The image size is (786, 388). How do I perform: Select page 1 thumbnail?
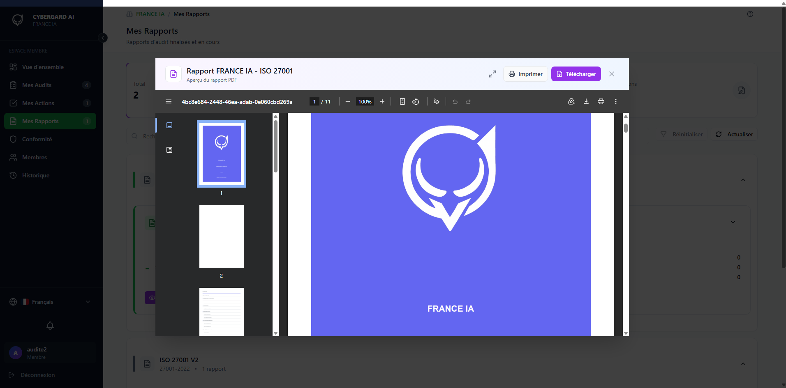tap(222, 154)
